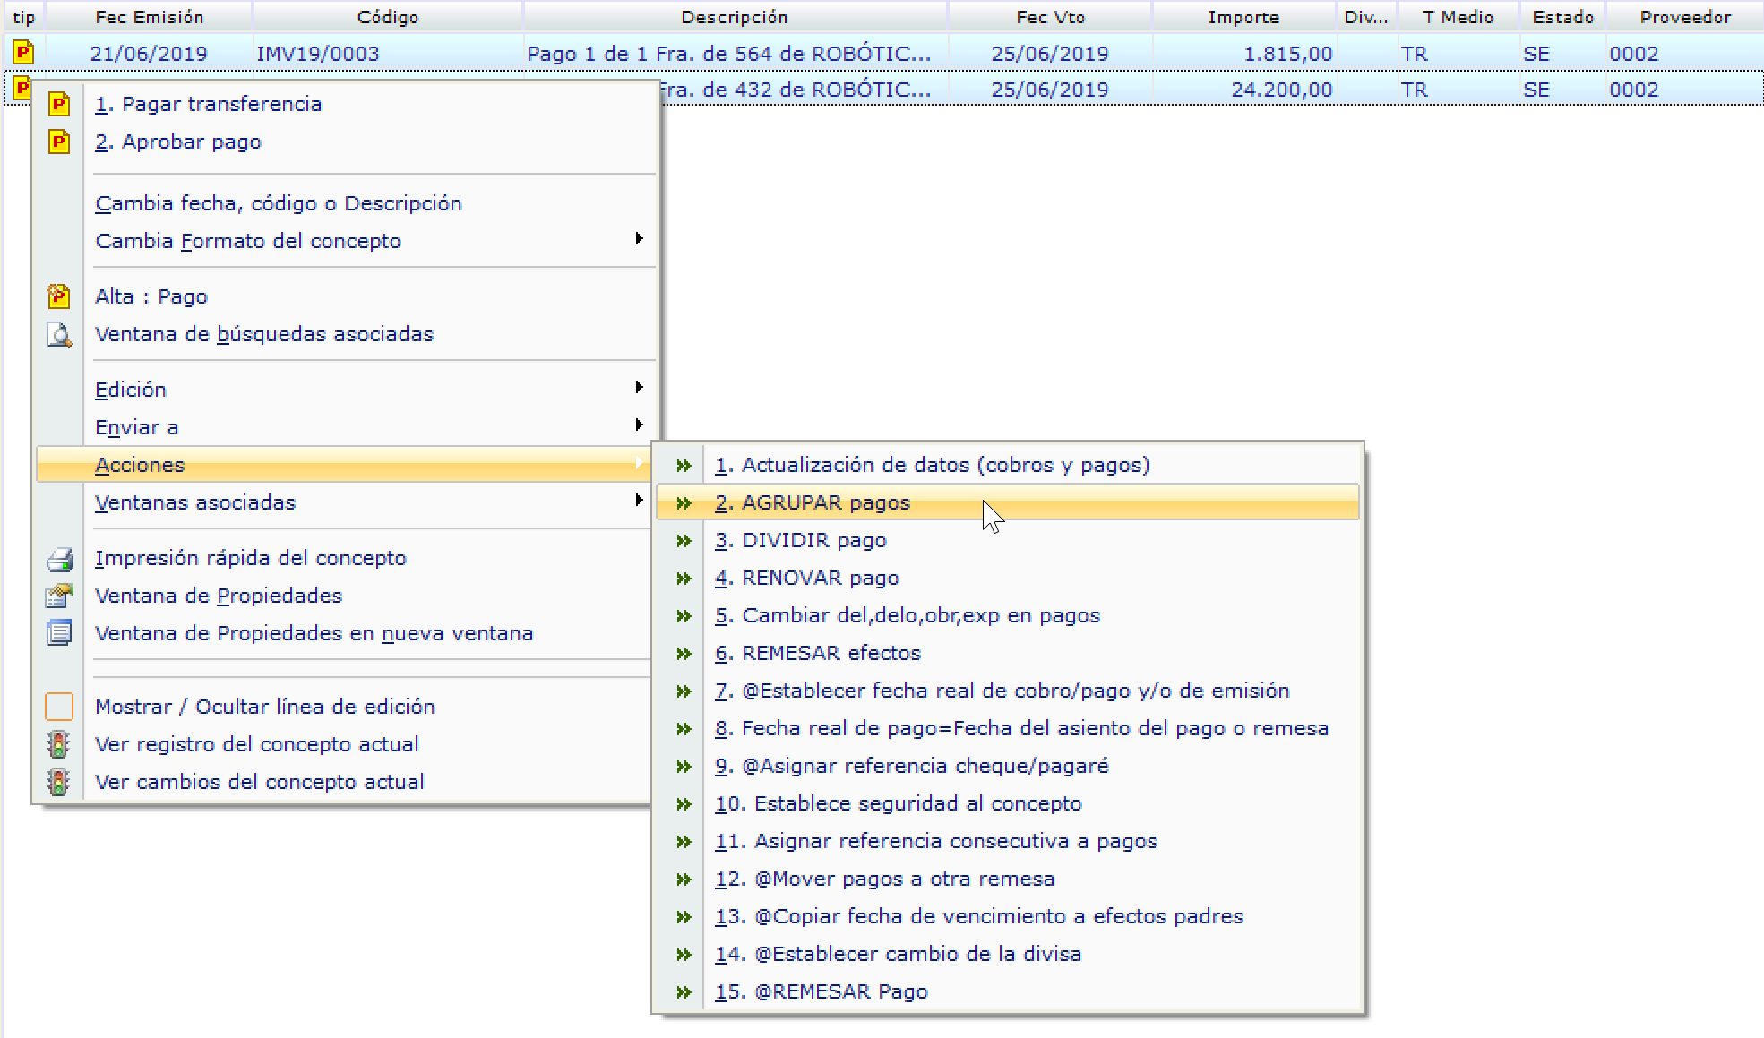Select amount cell 1.815,00
1764x1038 pixels.
click(x=1288, y=54)
